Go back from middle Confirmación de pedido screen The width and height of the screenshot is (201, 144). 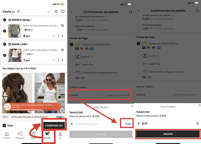pyautogui.click(x=72, y=12)
